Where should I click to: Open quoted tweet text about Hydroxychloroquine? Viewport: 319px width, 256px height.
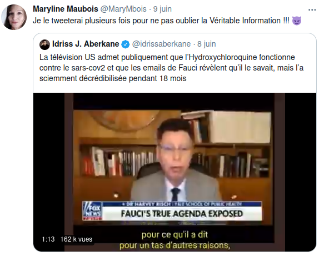tap(171, 68)
